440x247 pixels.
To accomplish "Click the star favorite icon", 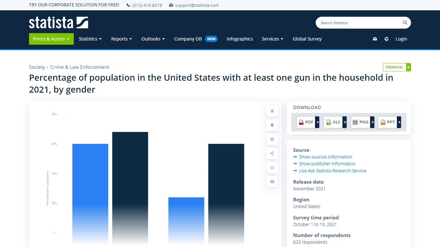I will [x=272, y=111].
